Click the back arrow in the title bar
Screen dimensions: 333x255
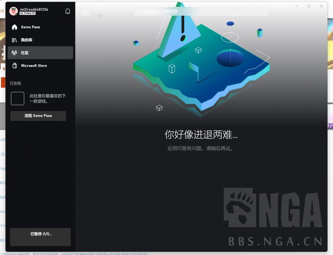[x=85, y=11]
